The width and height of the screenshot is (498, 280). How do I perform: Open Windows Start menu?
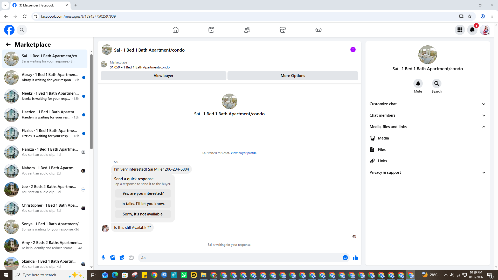pyautogui.click(x=6, y=275)
